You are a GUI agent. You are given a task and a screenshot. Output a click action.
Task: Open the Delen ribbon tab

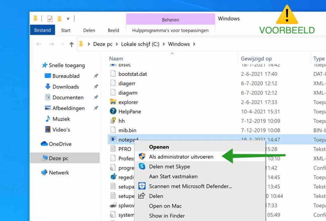[89, 30]
